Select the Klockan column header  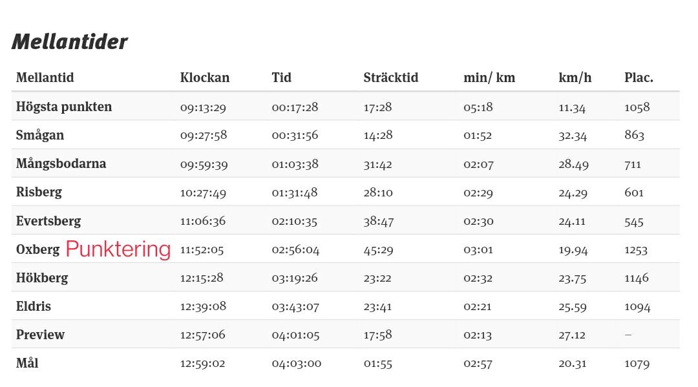pyautogui.click(x=205, y=78)
